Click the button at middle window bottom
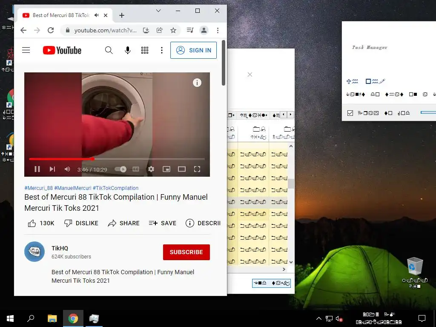Viewport: 436px width, 327px height. point(271,283)
